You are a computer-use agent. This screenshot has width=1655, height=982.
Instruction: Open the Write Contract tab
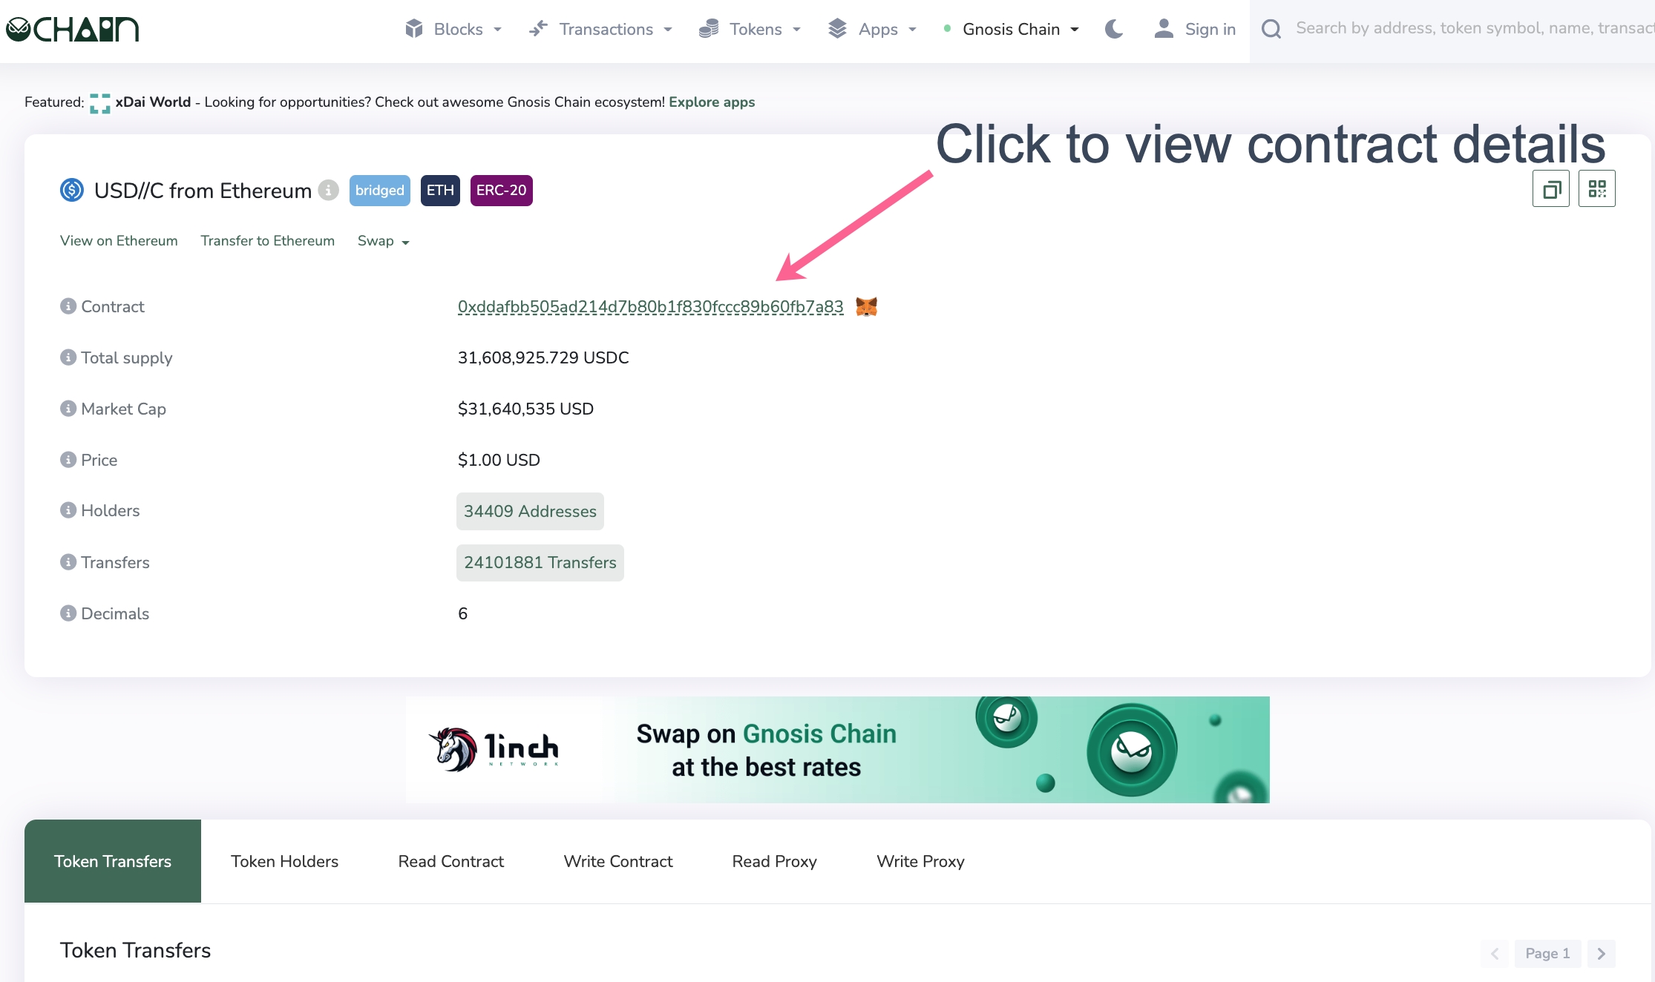(618, 861)
